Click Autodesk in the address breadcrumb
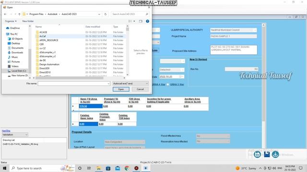307x172 pixels. coord(52,14)
